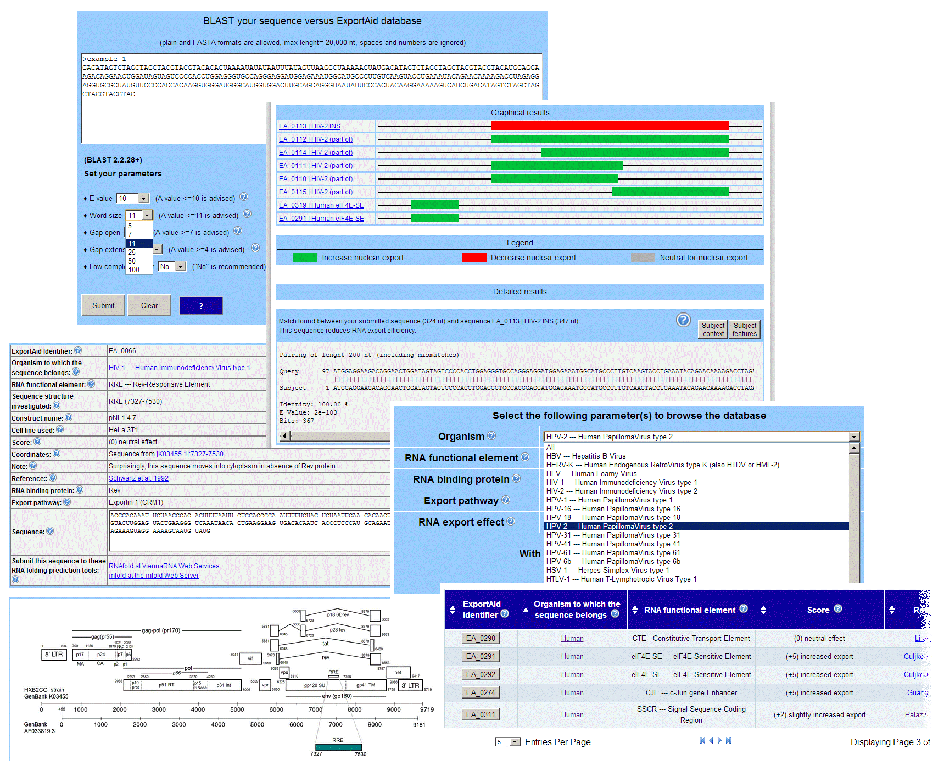944x771 pixels.
Task: Open EA_0319 | Human eIF4E-SE result link
Action: pyautogui.click(x=321, y=205)
